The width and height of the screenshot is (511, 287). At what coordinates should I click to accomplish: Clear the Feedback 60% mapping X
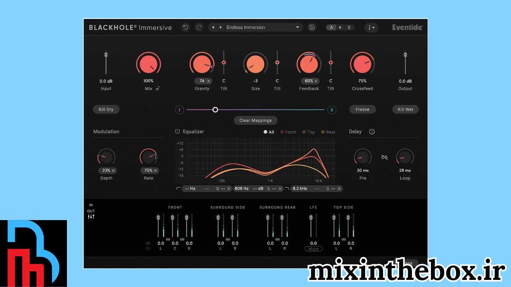[316, 81]
